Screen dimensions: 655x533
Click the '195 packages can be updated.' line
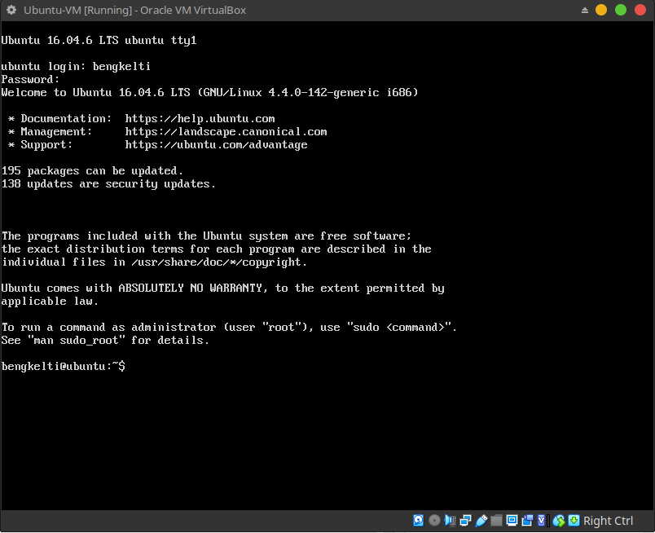(92, 171)
